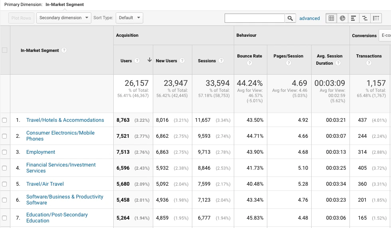Check the Consumer Electronics/Mobile Phones row

pyautogui.click(x=4, y=136)
